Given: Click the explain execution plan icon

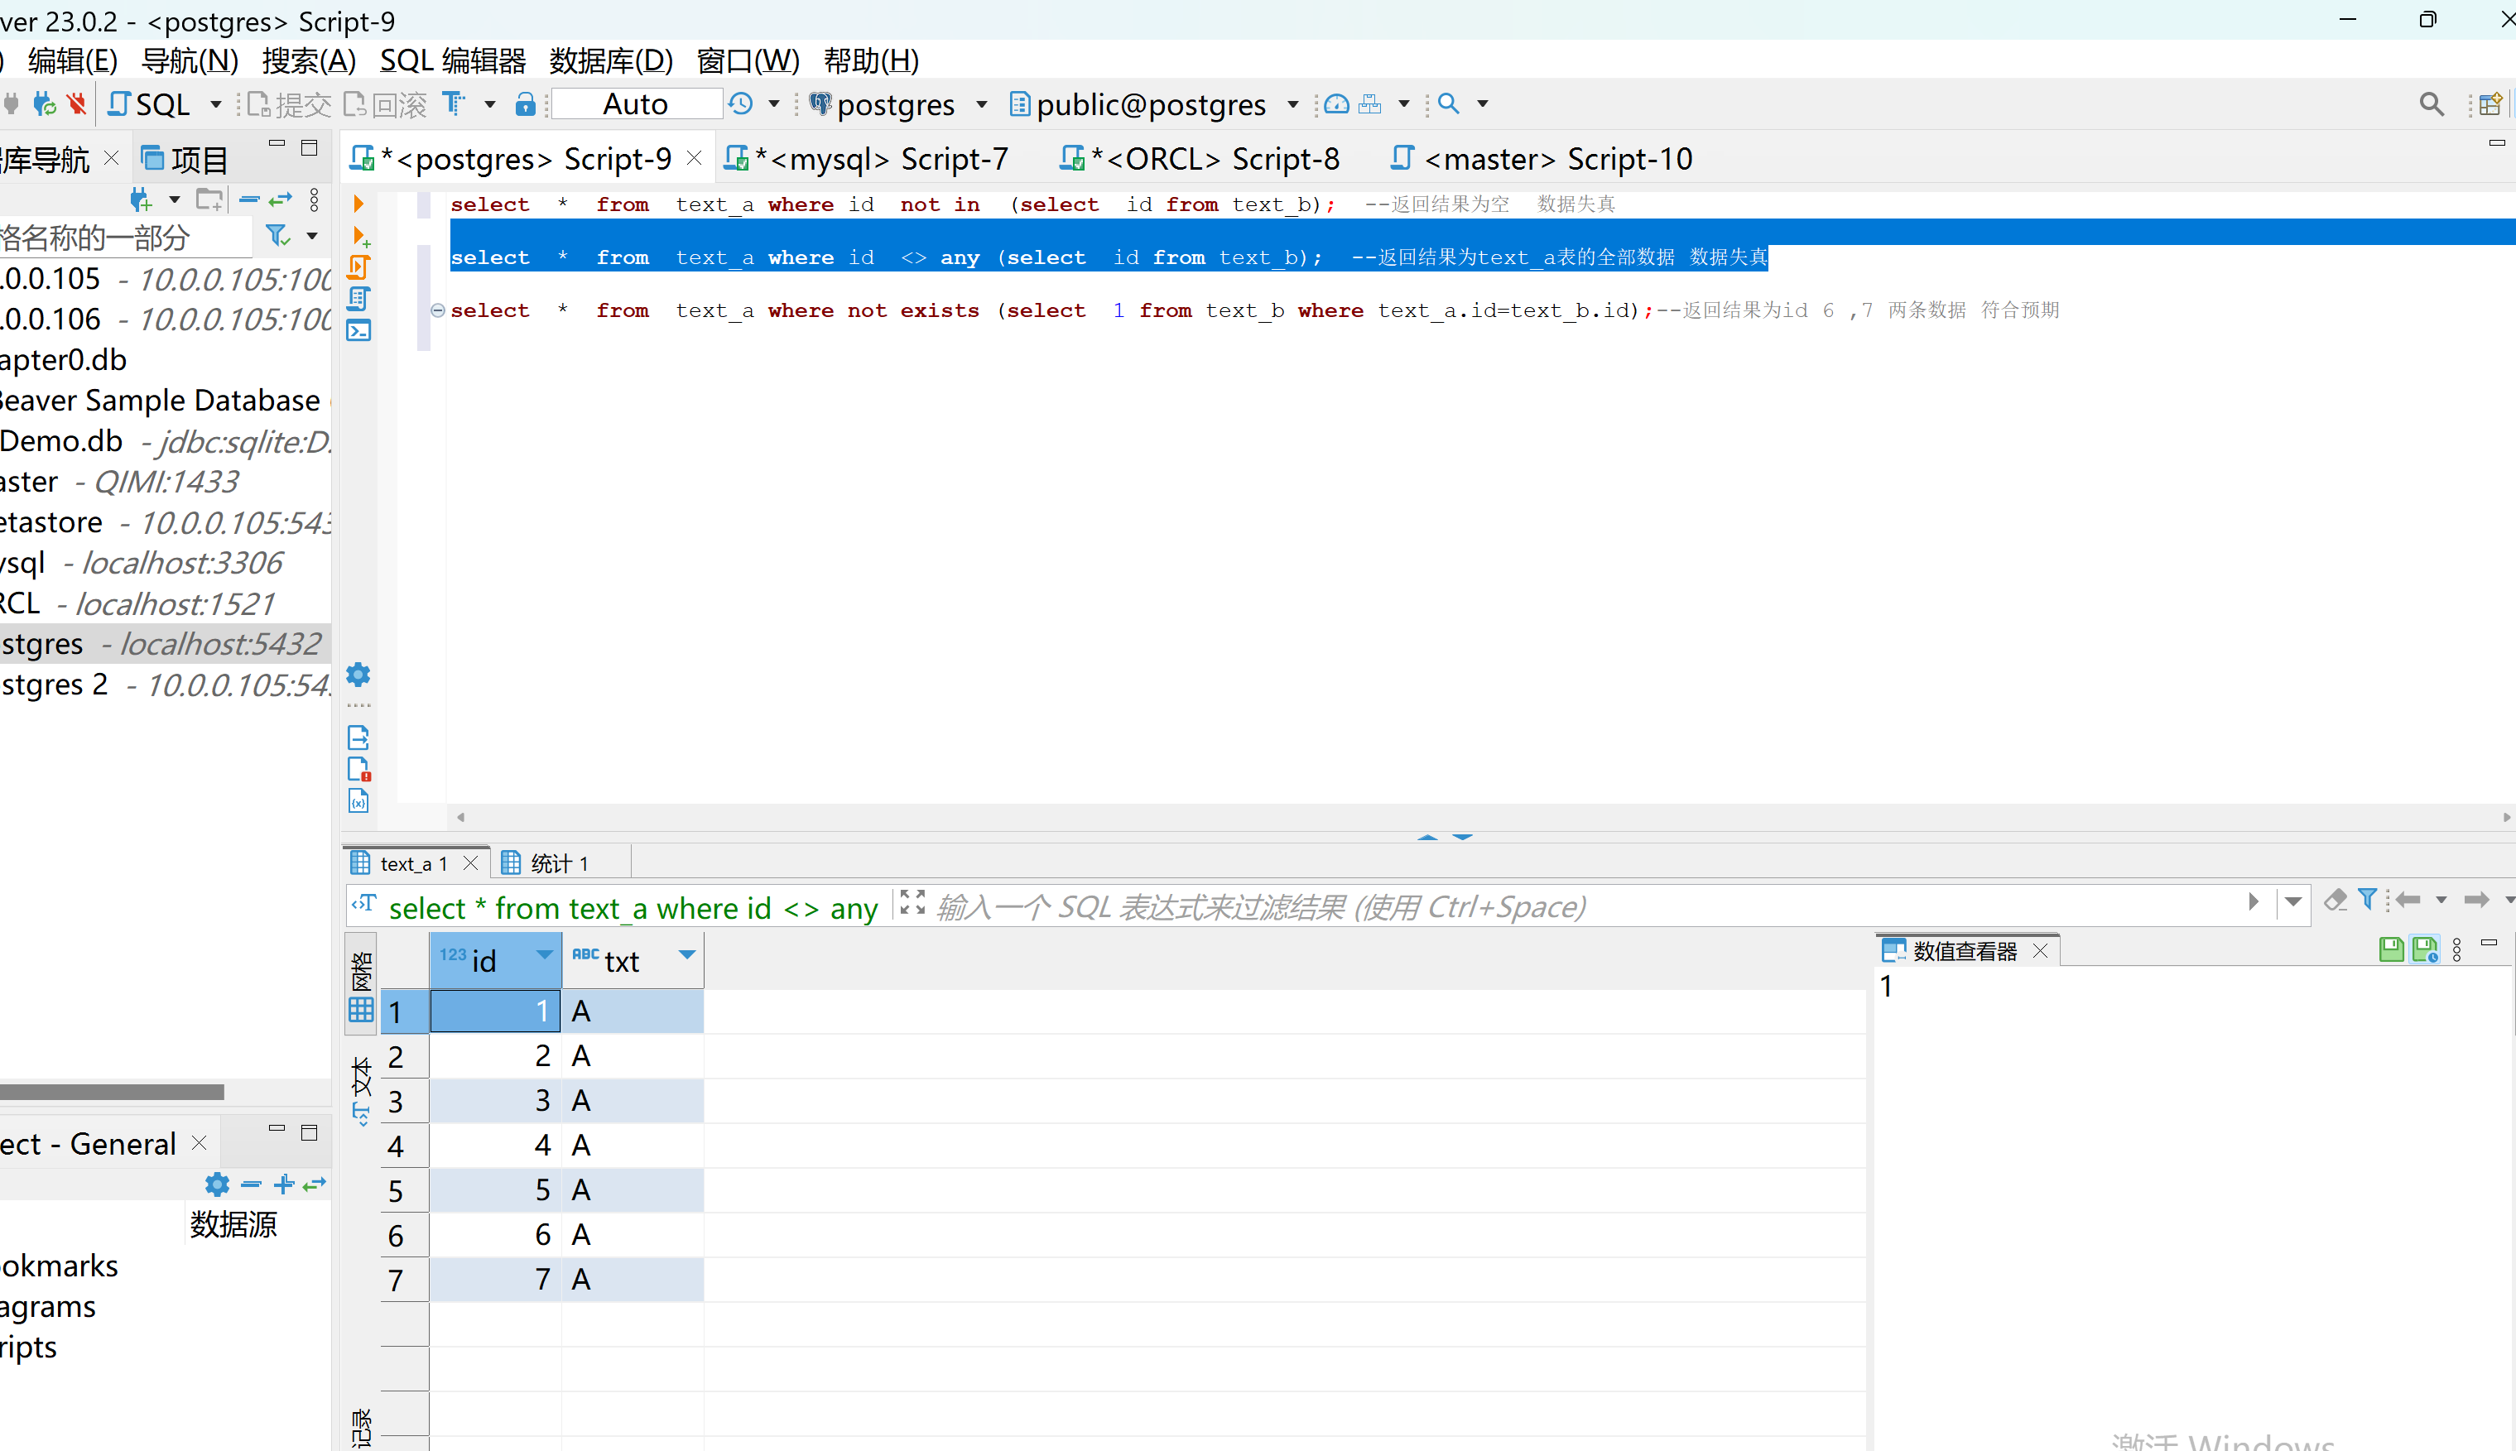Looking at the screenshot, I should pos(358,299).
